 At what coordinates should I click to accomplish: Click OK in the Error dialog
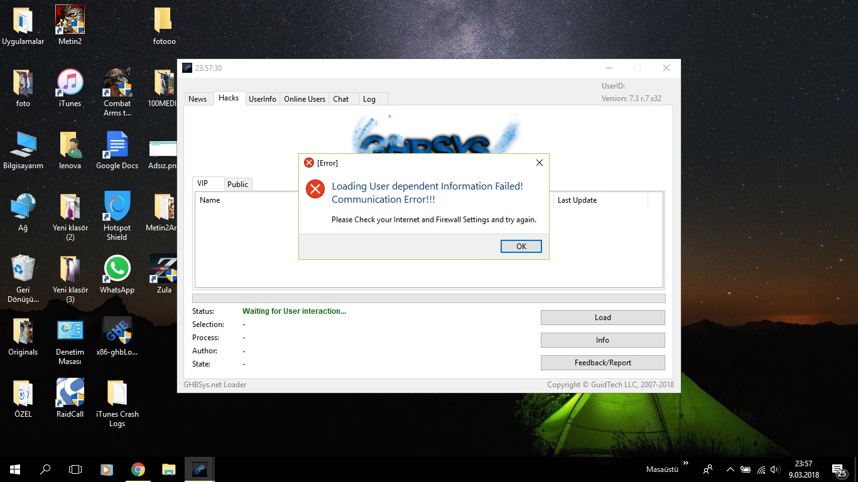(521, 246)
